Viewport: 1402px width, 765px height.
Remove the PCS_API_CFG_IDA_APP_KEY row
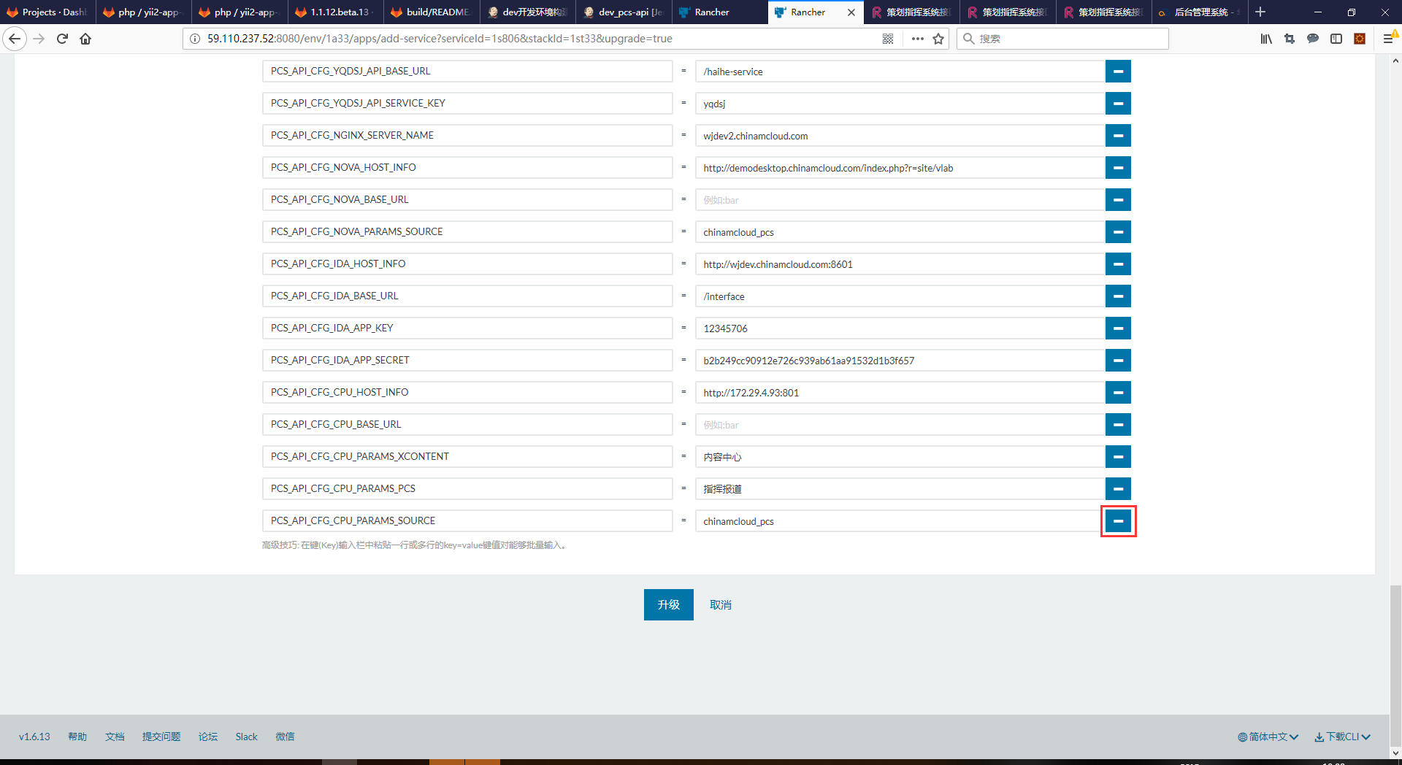point(1118,328)
